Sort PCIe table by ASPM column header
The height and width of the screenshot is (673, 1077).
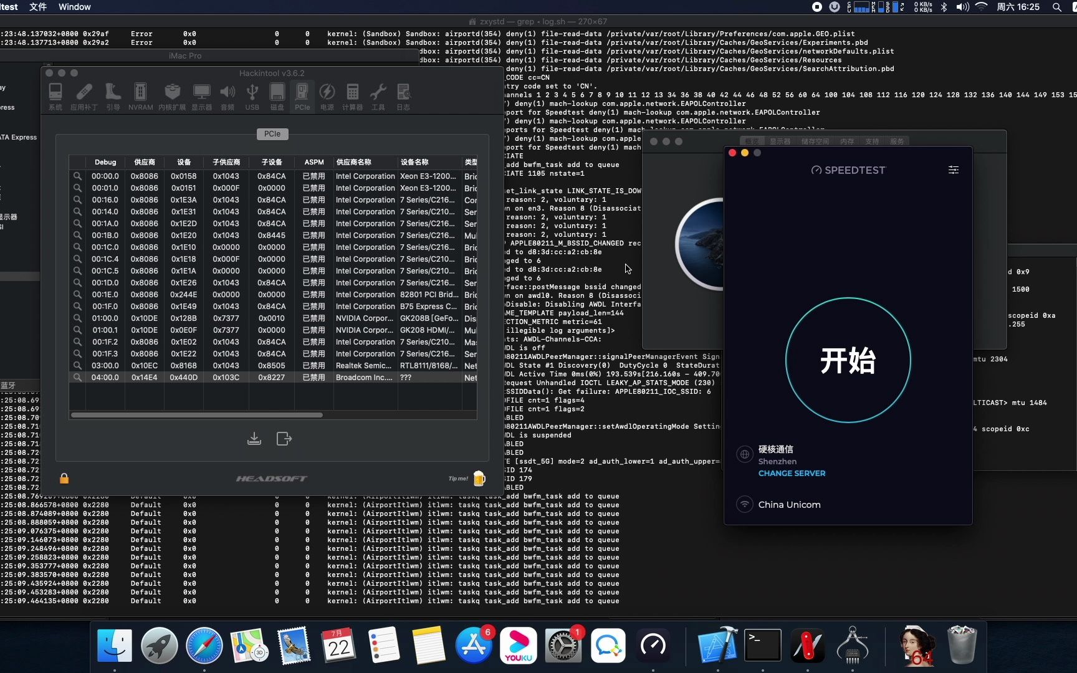pyautogui.click(x=314, y=162)
